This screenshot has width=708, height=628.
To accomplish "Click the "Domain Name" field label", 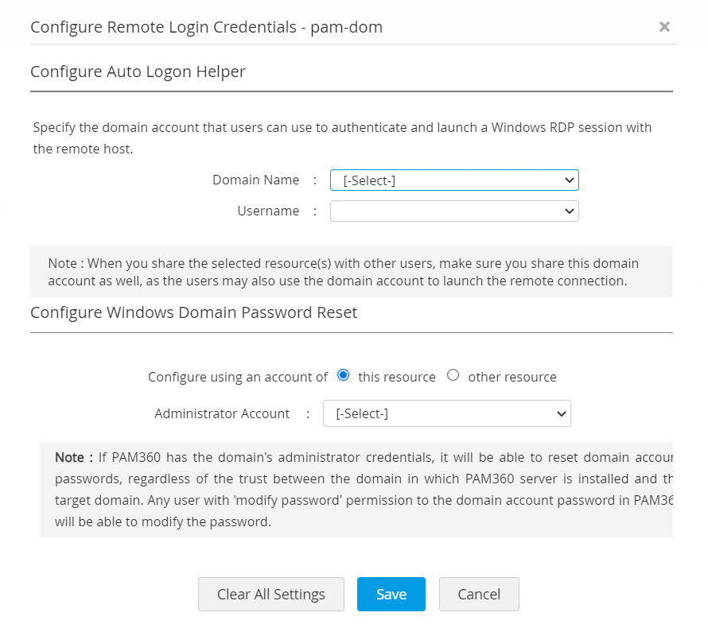I will (255, 180).
